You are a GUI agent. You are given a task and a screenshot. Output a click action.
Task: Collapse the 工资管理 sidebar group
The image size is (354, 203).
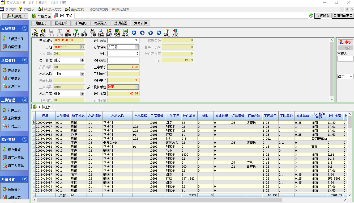(25, 100)
